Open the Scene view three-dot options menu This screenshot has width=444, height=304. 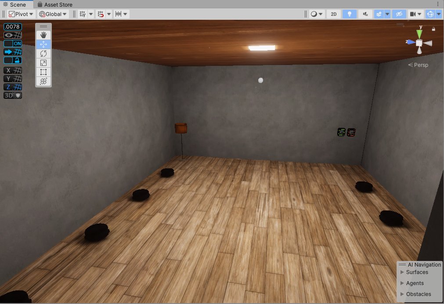pos(438,4)
